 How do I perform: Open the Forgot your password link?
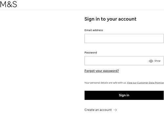[102, 71]
